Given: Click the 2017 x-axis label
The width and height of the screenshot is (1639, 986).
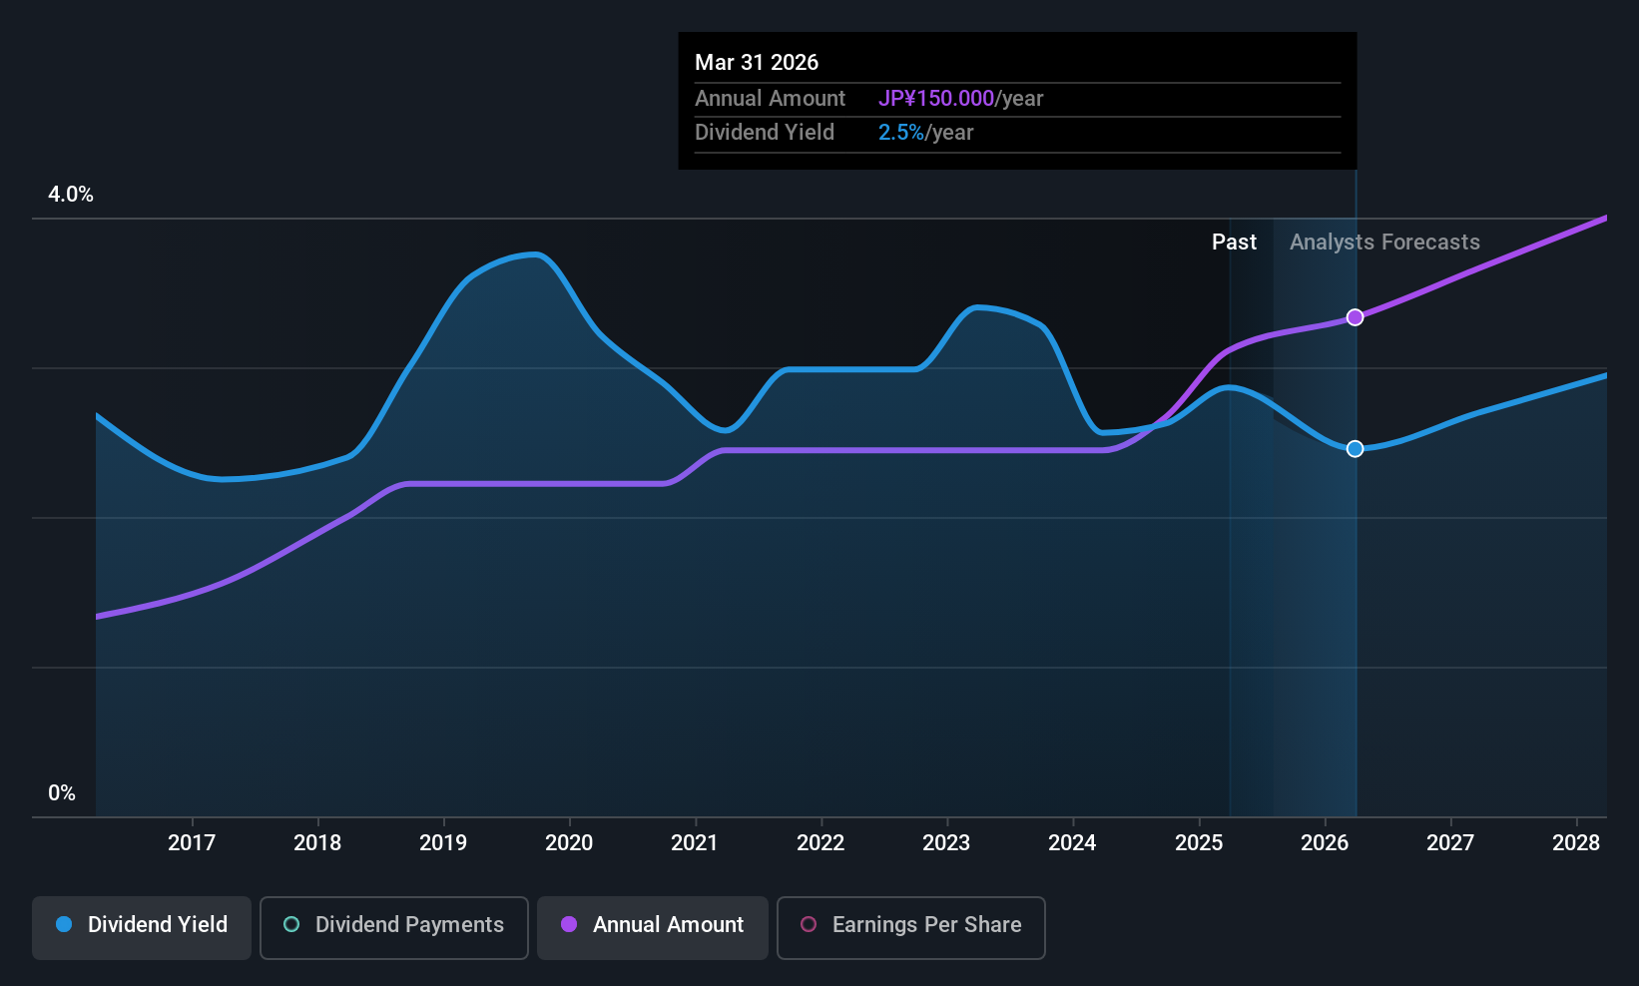Looking at the screenshot, I should pyautogui.click(x=192, y=842).
